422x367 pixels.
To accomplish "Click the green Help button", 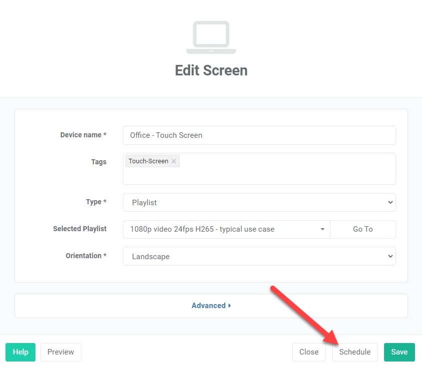I will [20, 352].
